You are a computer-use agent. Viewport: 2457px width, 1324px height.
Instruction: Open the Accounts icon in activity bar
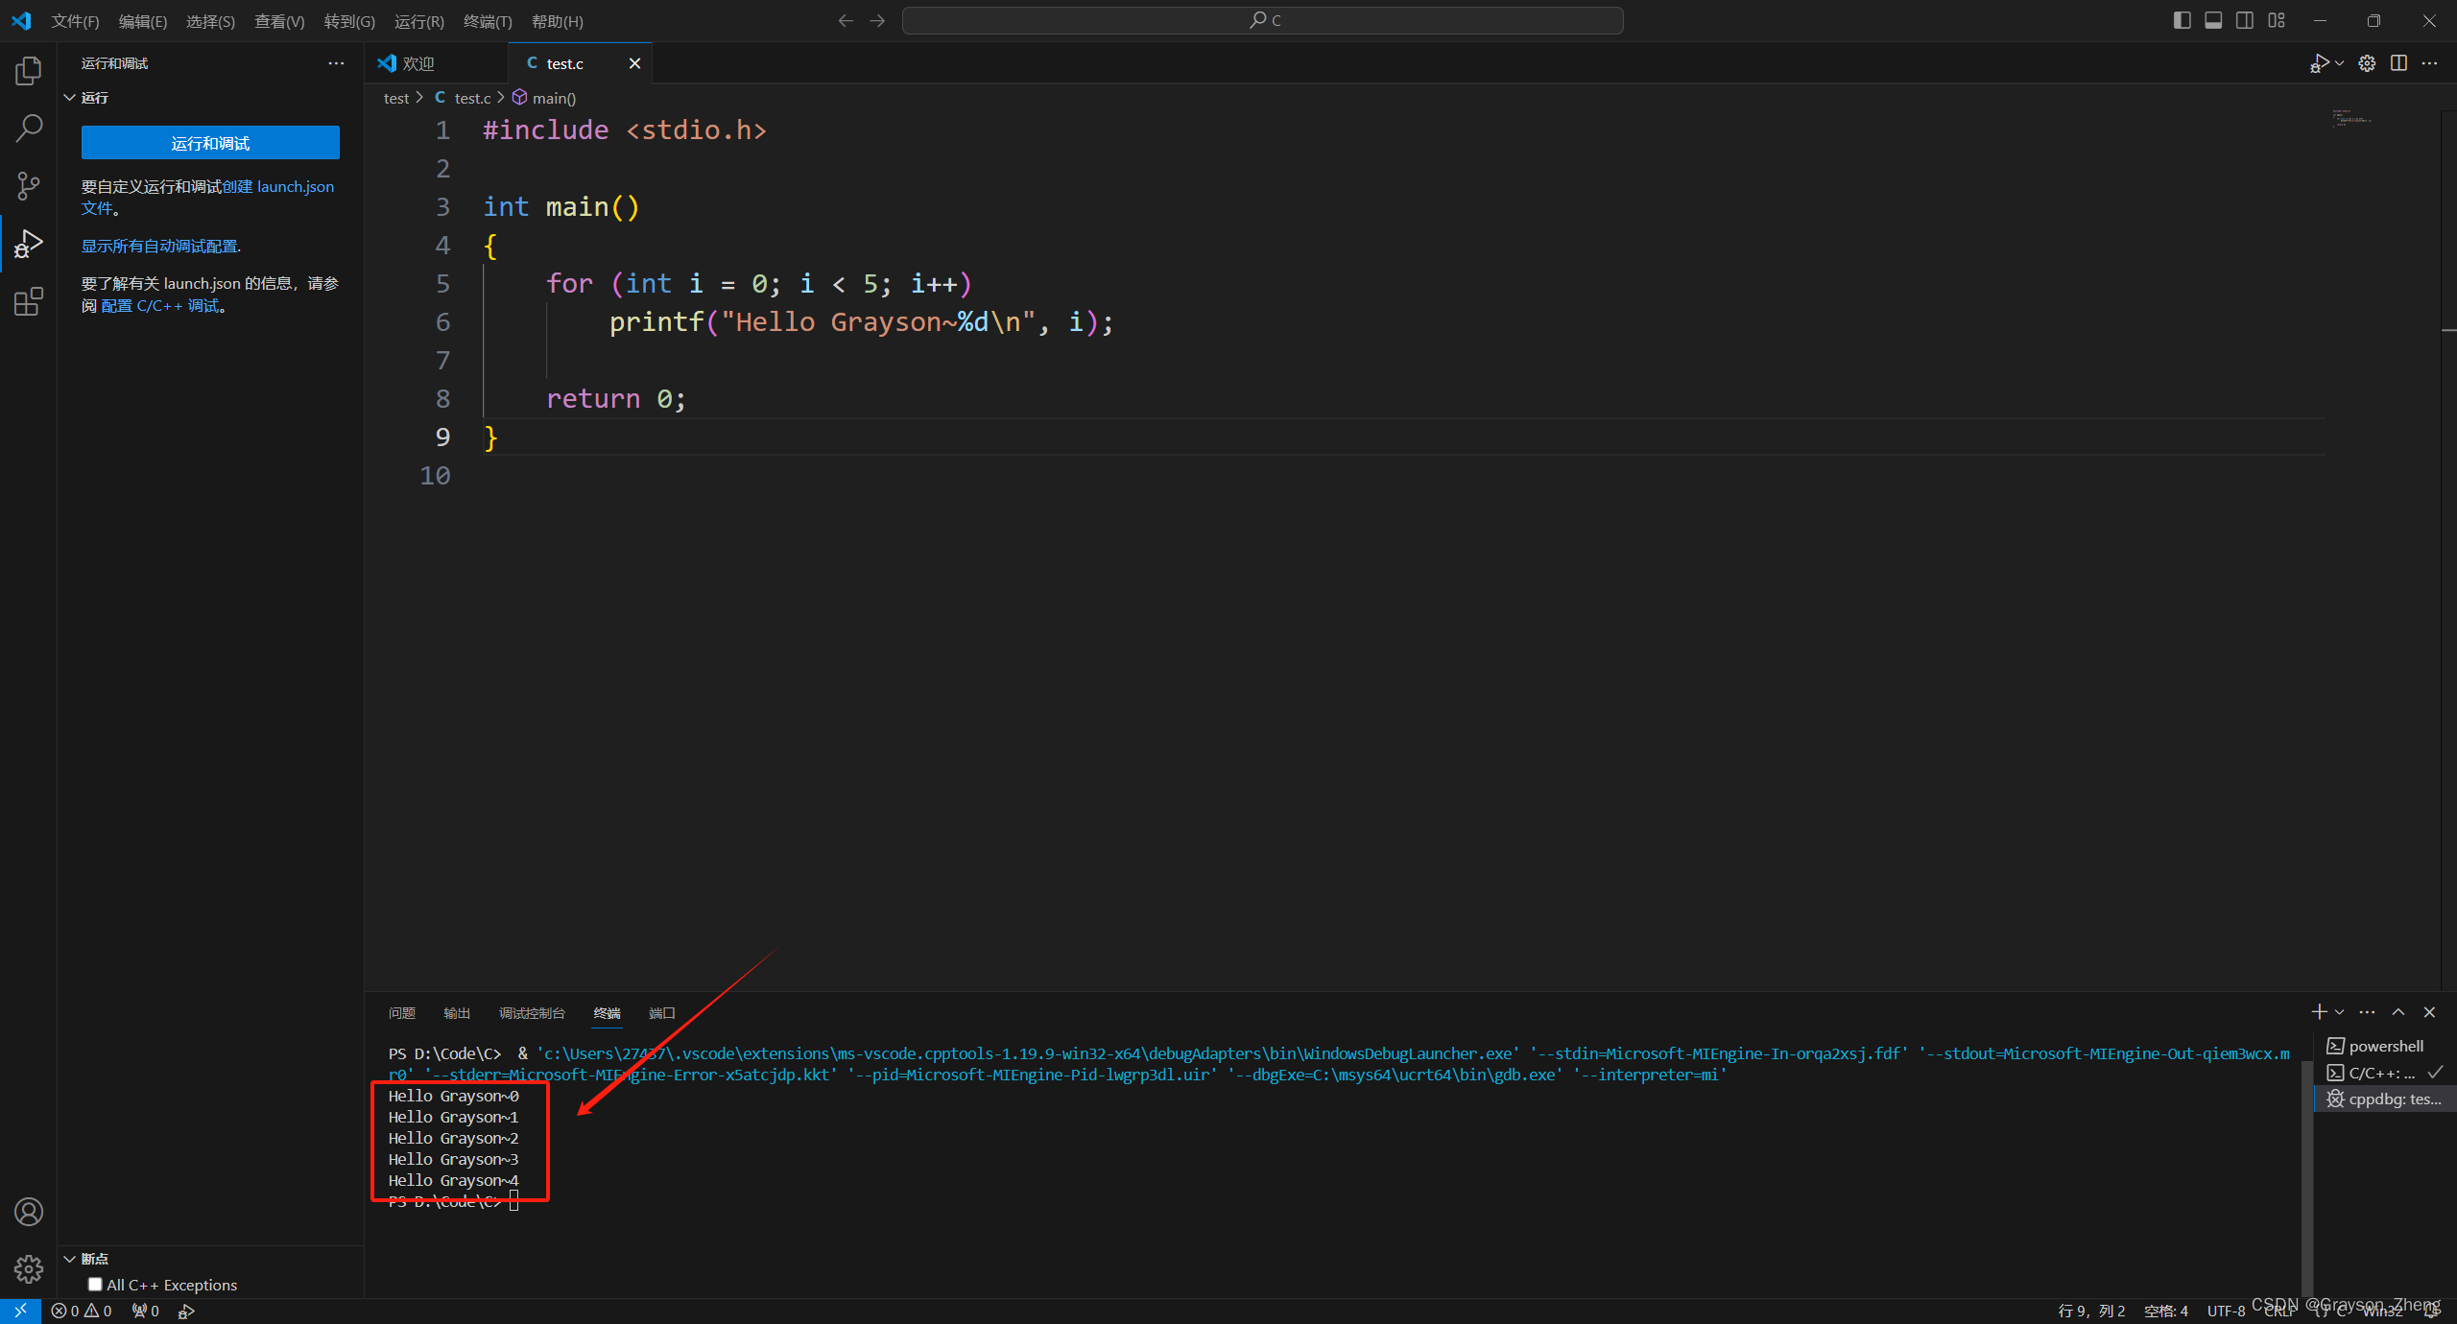(x=29, y=1212)
